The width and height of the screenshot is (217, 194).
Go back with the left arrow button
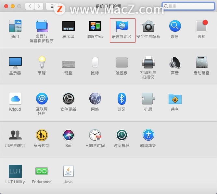tap(30, 6)
